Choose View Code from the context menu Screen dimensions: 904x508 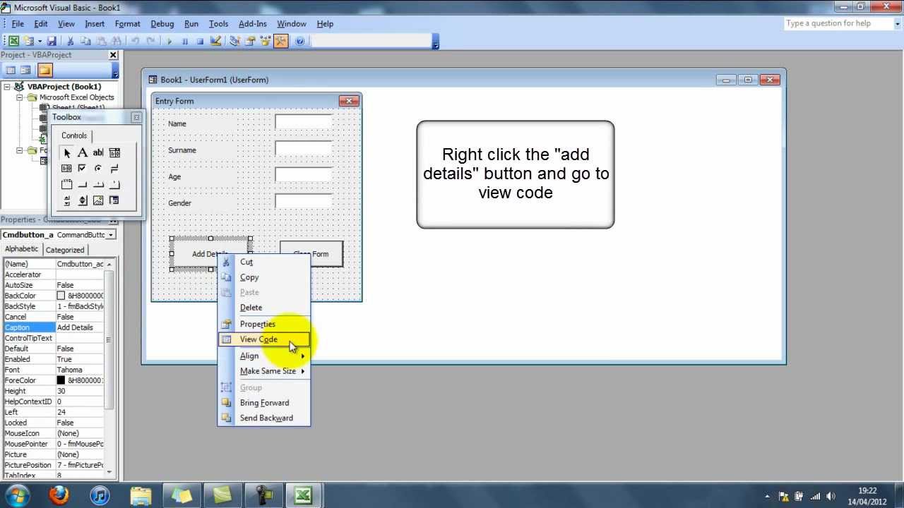pos(264,339)
